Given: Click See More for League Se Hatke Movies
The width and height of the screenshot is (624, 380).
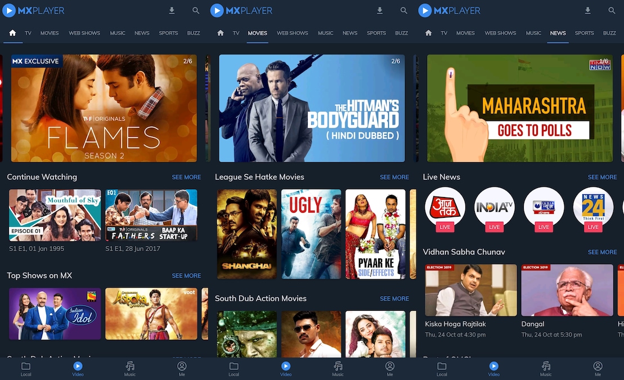Looking at the screenshot, I should 394,177.
